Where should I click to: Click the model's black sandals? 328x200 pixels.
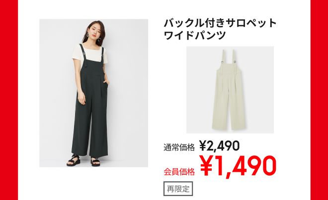click(83, 160)
